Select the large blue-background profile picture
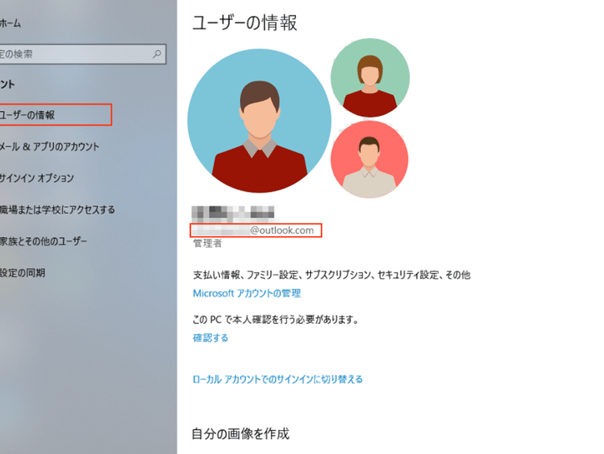Screen dimensions: 604x454 coord(259,122)
